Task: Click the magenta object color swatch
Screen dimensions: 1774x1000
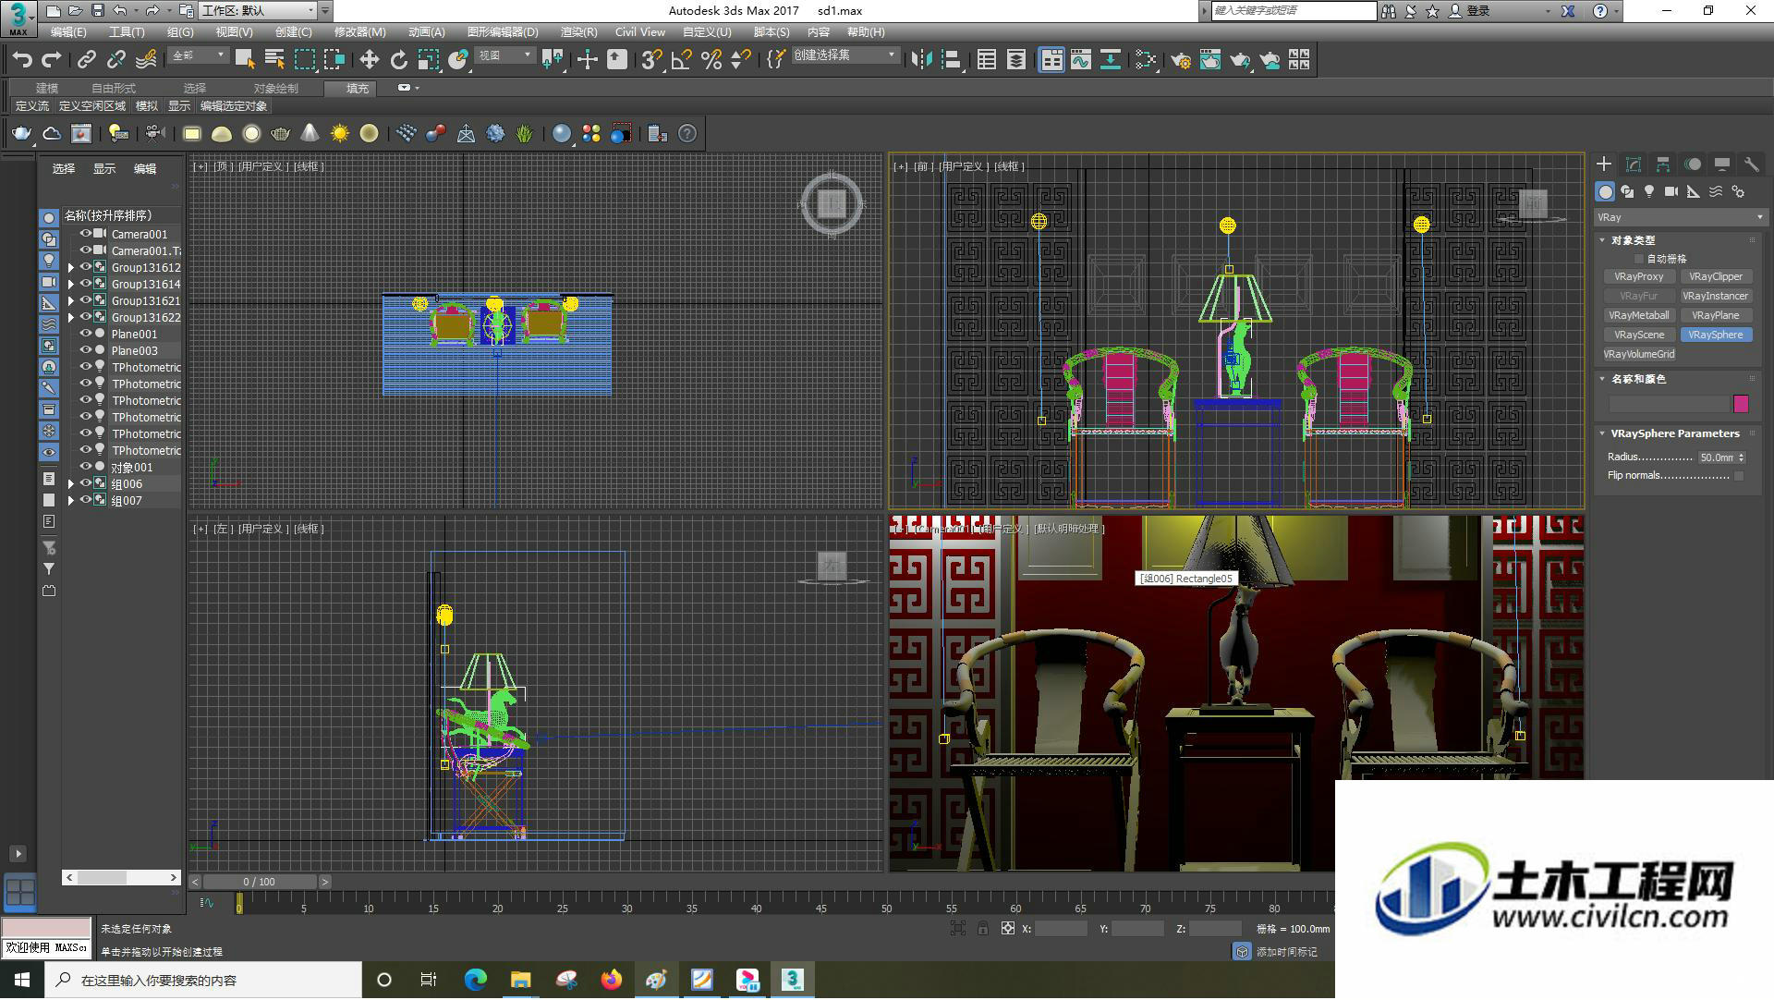Action: pos(1741,404)
